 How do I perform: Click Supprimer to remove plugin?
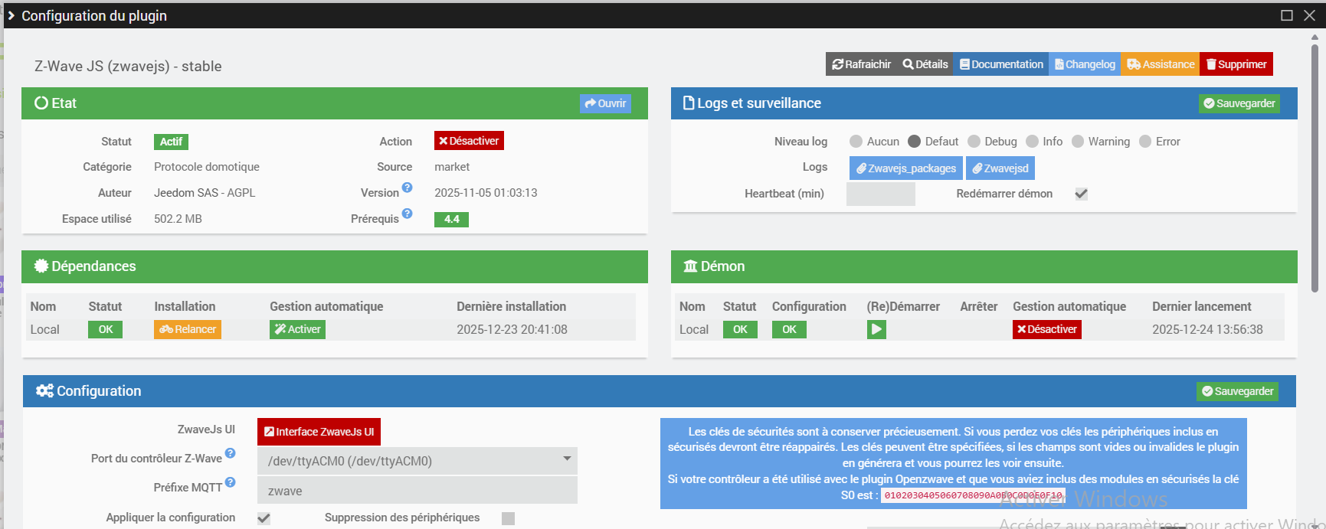point(1236,64)
